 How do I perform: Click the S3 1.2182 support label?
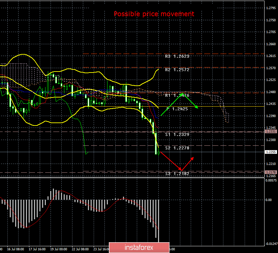tap(177, 174)
